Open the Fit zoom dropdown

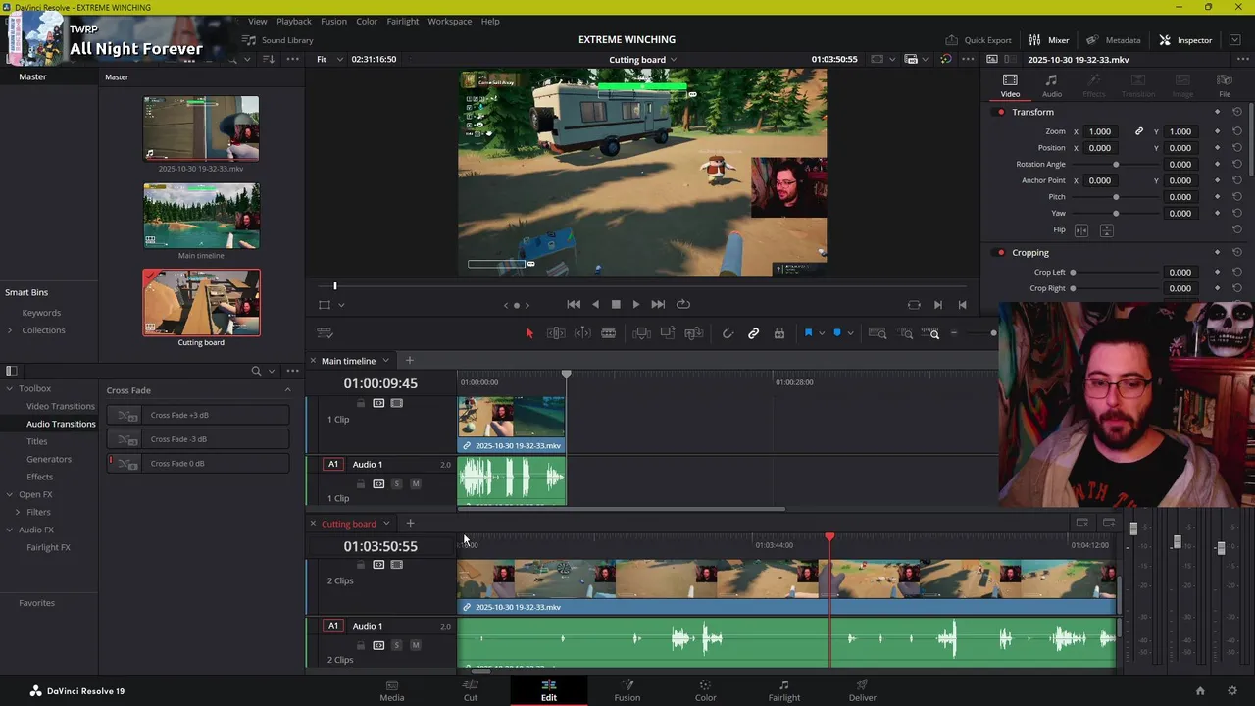click(328, 59)
